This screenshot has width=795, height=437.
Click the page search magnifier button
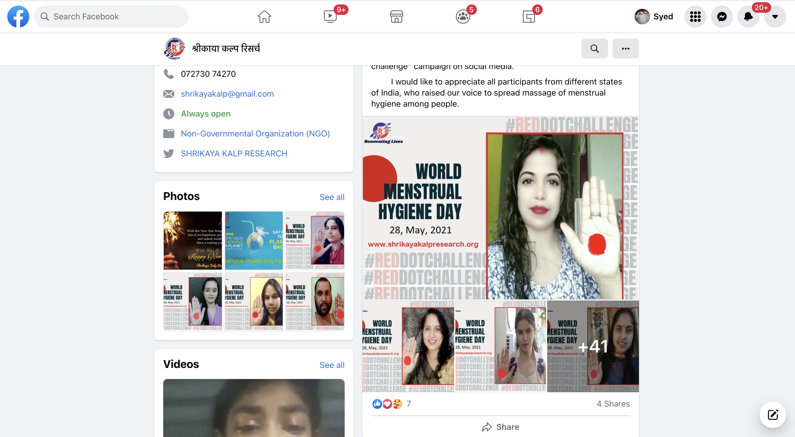coord(594,49)
